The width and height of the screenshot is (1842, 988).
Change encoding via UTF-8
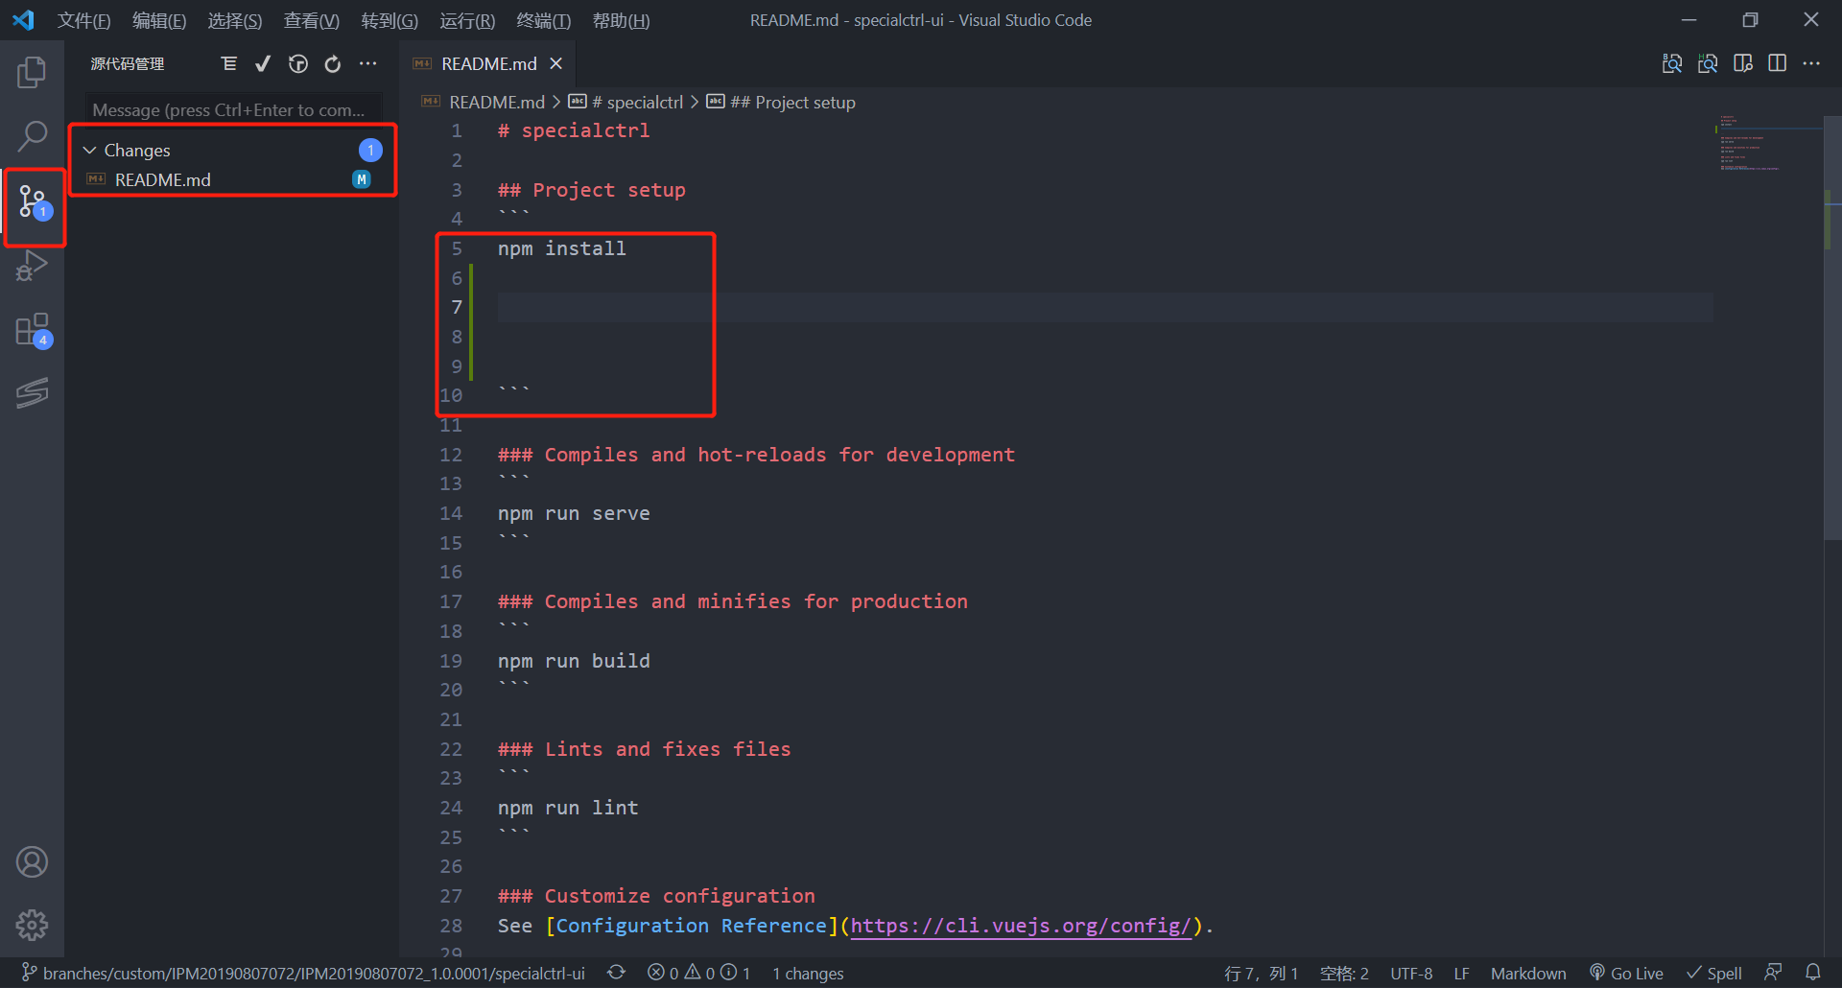coord(1411,973)
